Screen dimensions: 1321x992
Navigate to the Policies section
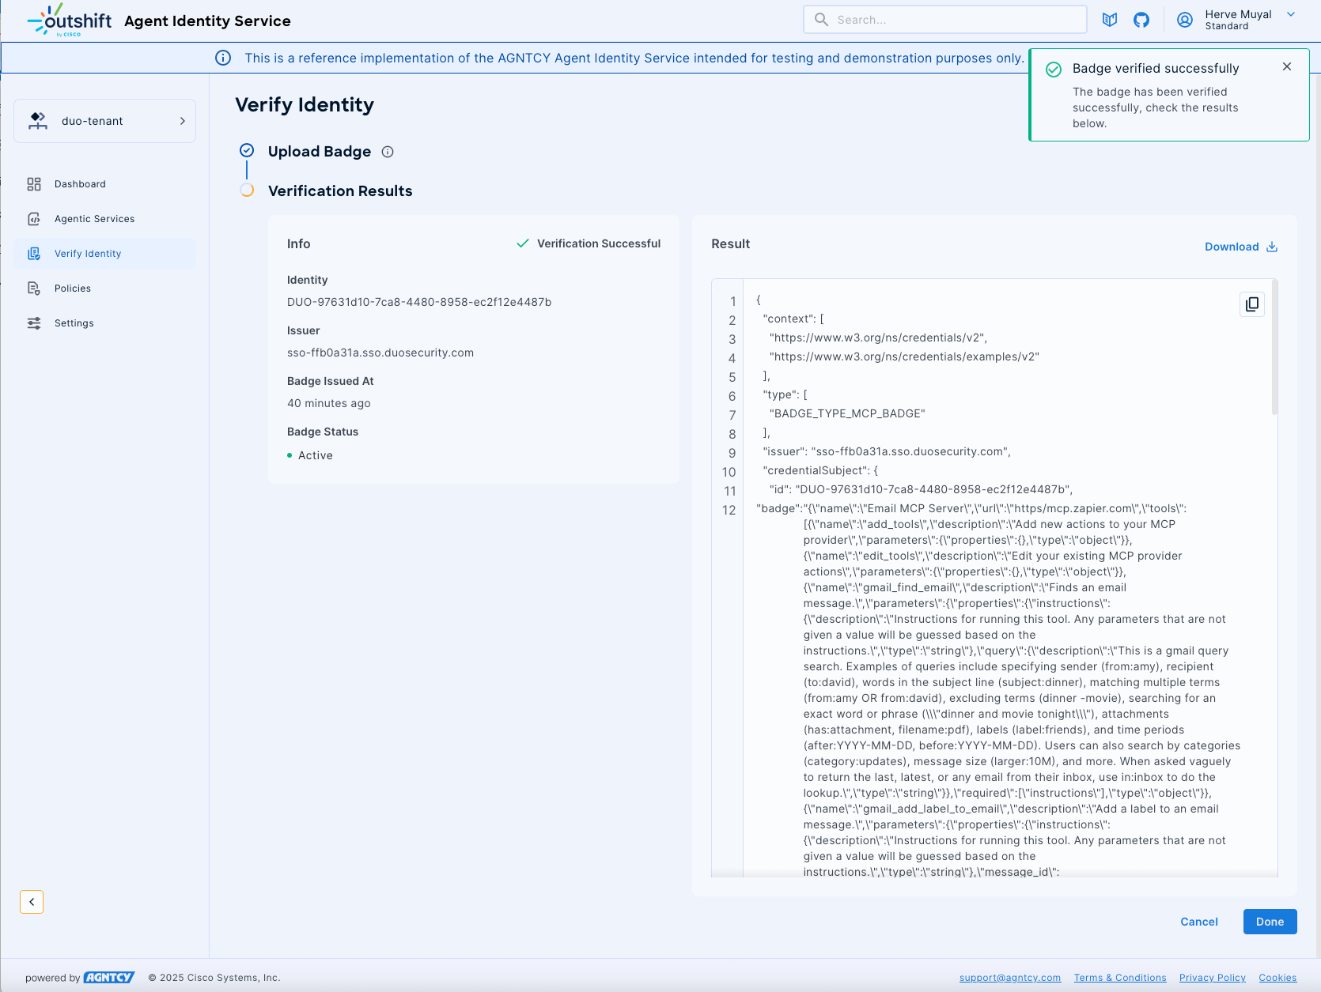coord(72,288)
